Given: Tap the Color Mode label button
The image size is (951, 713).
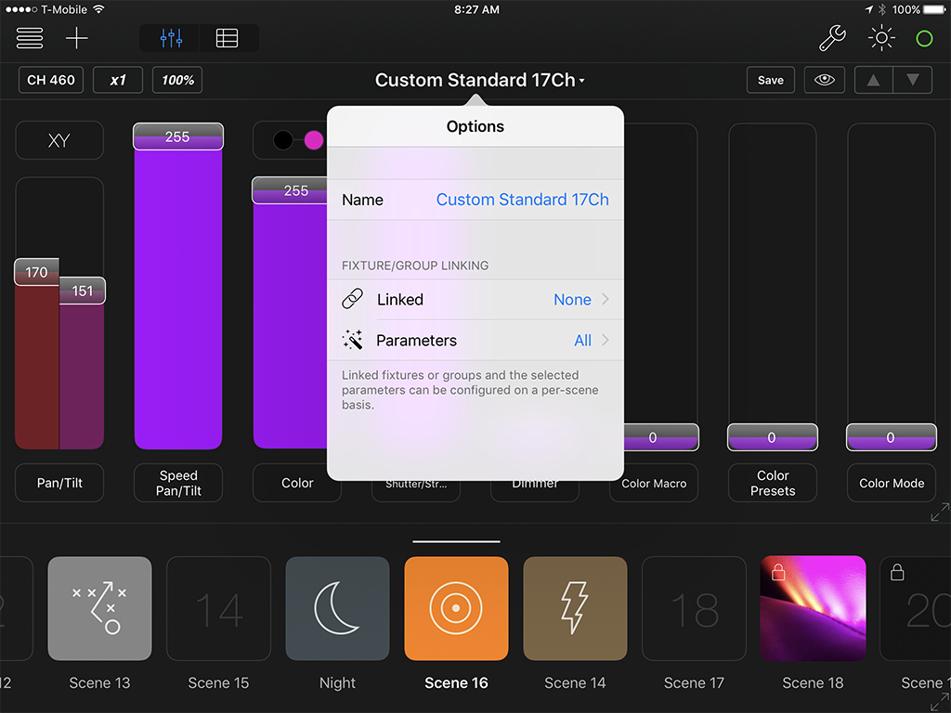Looking at the screenshot, I should pos(892,483).
